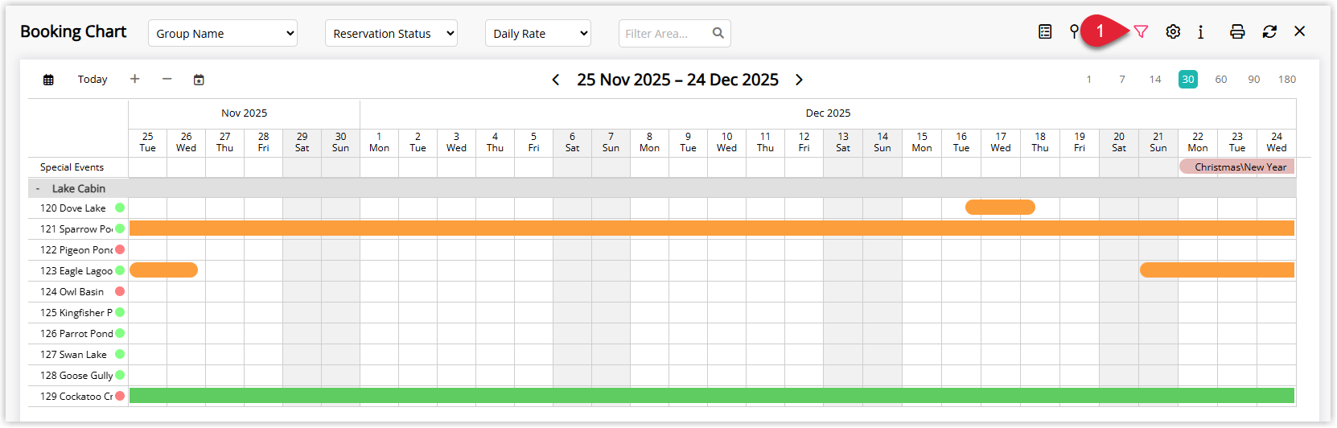Click 122 Pigeon Pond red status dot
Screen dimensions: 1337x428
(120, 249)
